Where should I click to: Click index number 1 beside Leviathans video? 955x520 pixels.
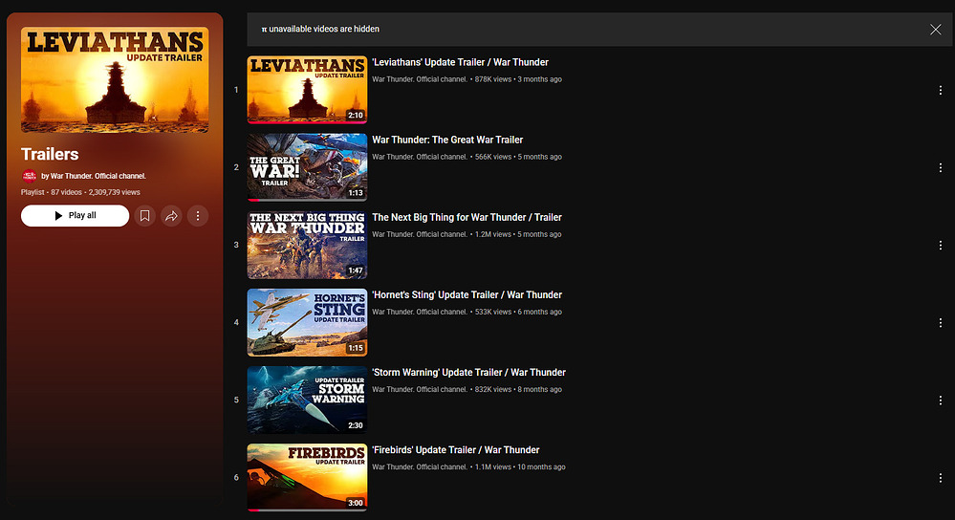pyautogui.click(x=236, y=90)
